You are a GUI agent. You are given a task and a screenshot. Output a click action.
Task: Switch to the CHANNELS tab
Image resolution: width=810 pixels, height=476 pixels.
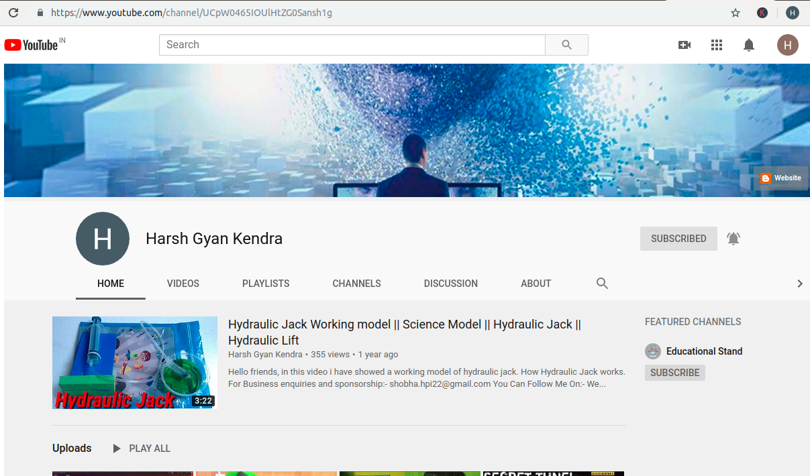click(357, 284)
